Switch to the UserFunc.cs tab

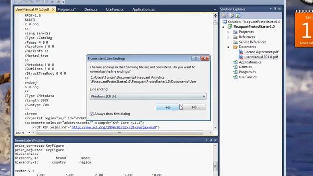pyautogui.click(x=114, y=9)
